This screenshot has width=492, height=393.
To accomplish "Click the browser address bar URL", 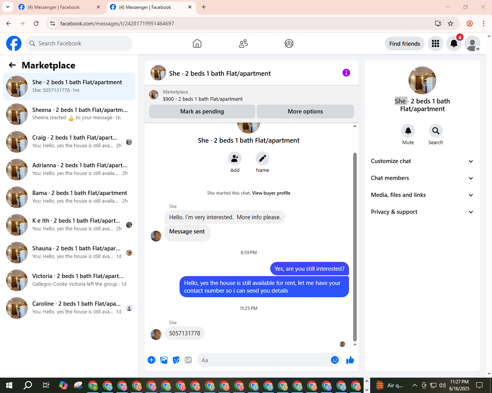I will tap(117, 23).
